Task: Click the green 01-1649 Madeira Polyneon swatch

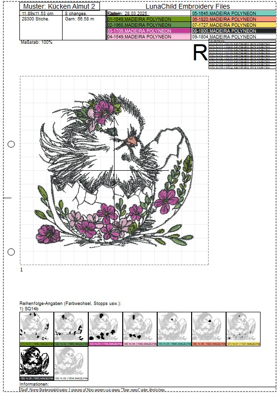Action: pyautogui.click(x=149, y=19)
